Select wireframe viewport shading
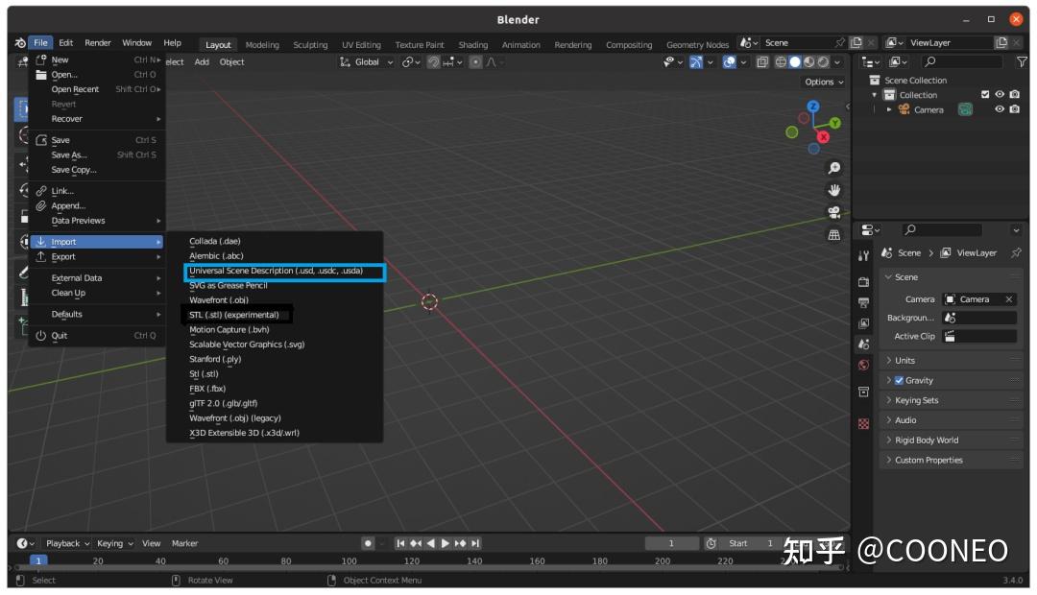 pos(781,61)
